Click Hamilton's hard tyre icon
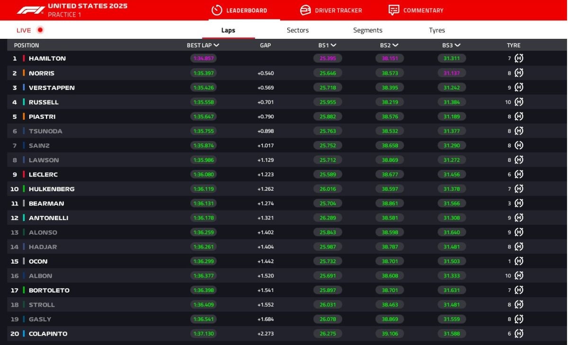This screenshot has height=345, width=568. [x=519, y=58]
